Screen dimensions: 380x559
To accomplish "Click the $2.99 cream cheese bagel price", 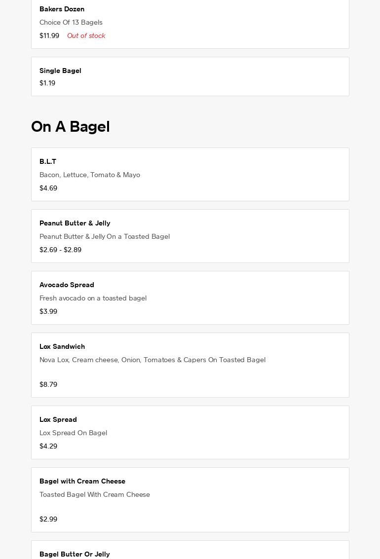I will (48, 519).
